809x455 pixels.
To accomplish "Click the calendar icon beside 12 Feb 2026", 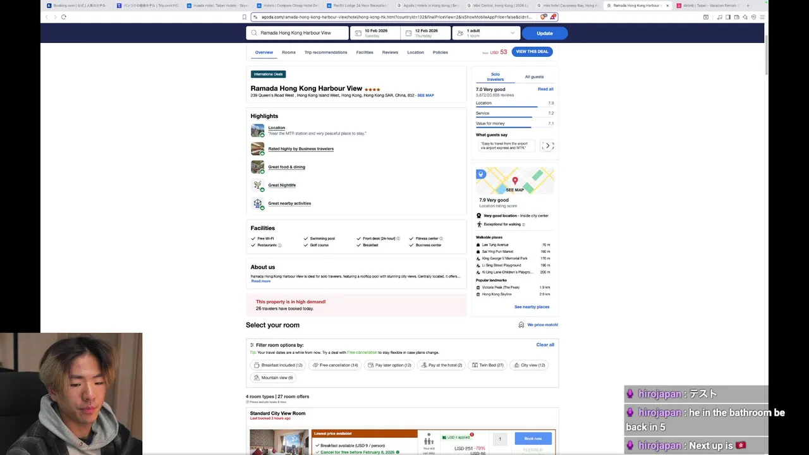I will [409, 33].
